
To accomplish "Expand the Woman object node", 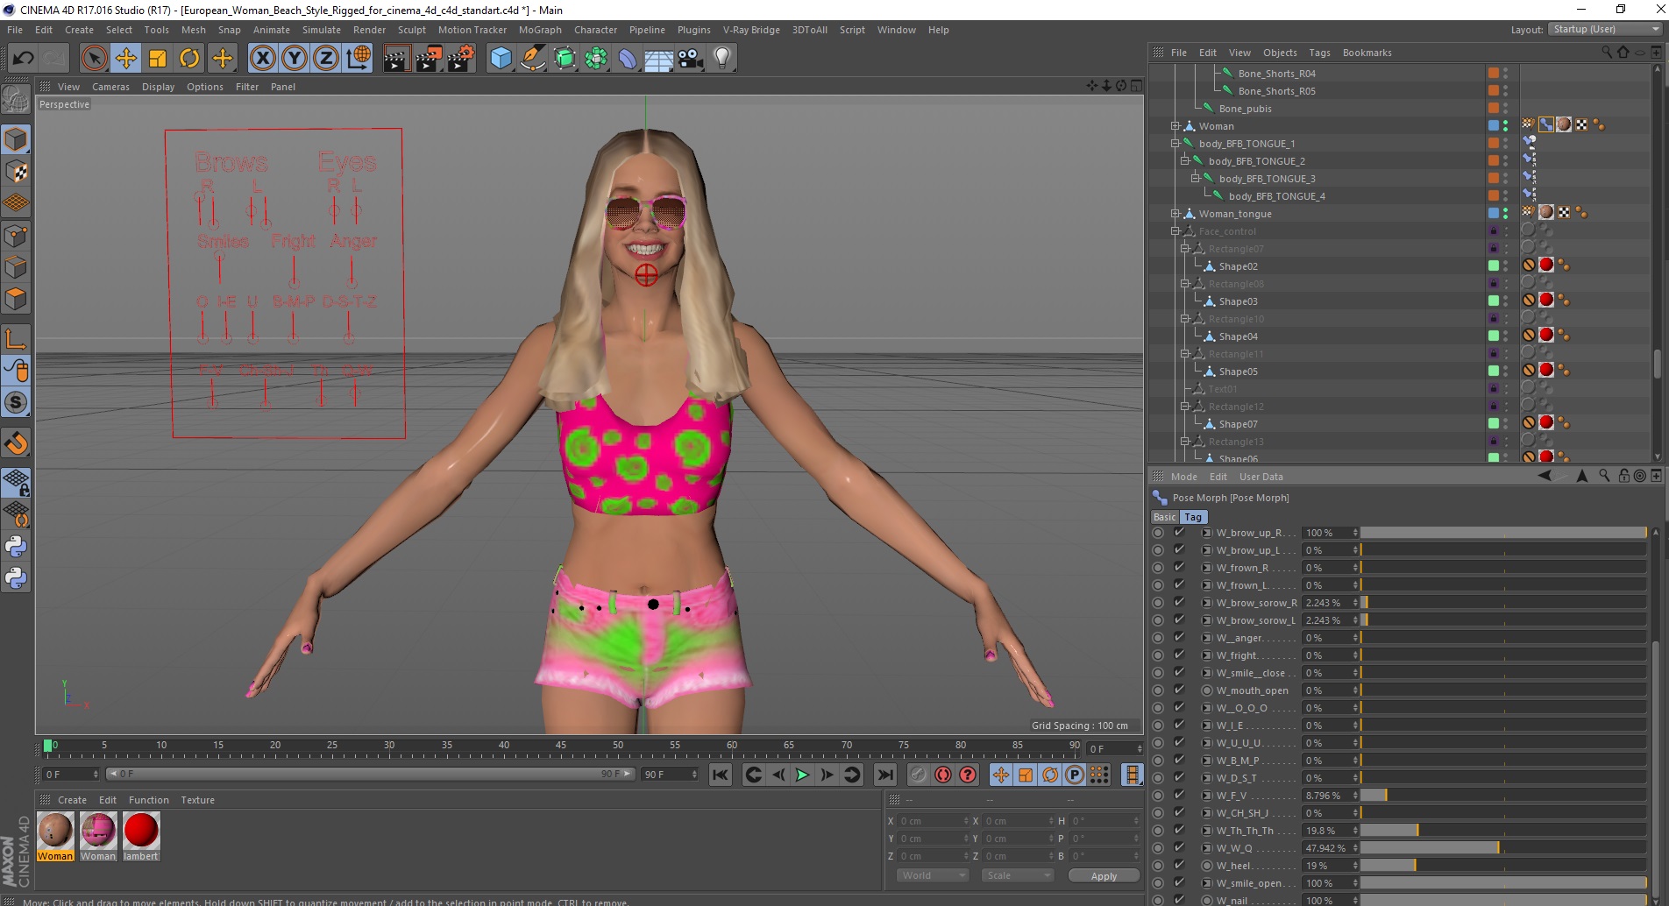I will [x=1175, y=126].
